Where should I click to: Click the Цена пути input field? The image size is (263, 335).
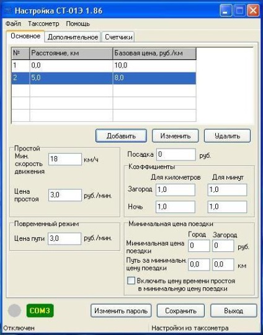(65, 238)
